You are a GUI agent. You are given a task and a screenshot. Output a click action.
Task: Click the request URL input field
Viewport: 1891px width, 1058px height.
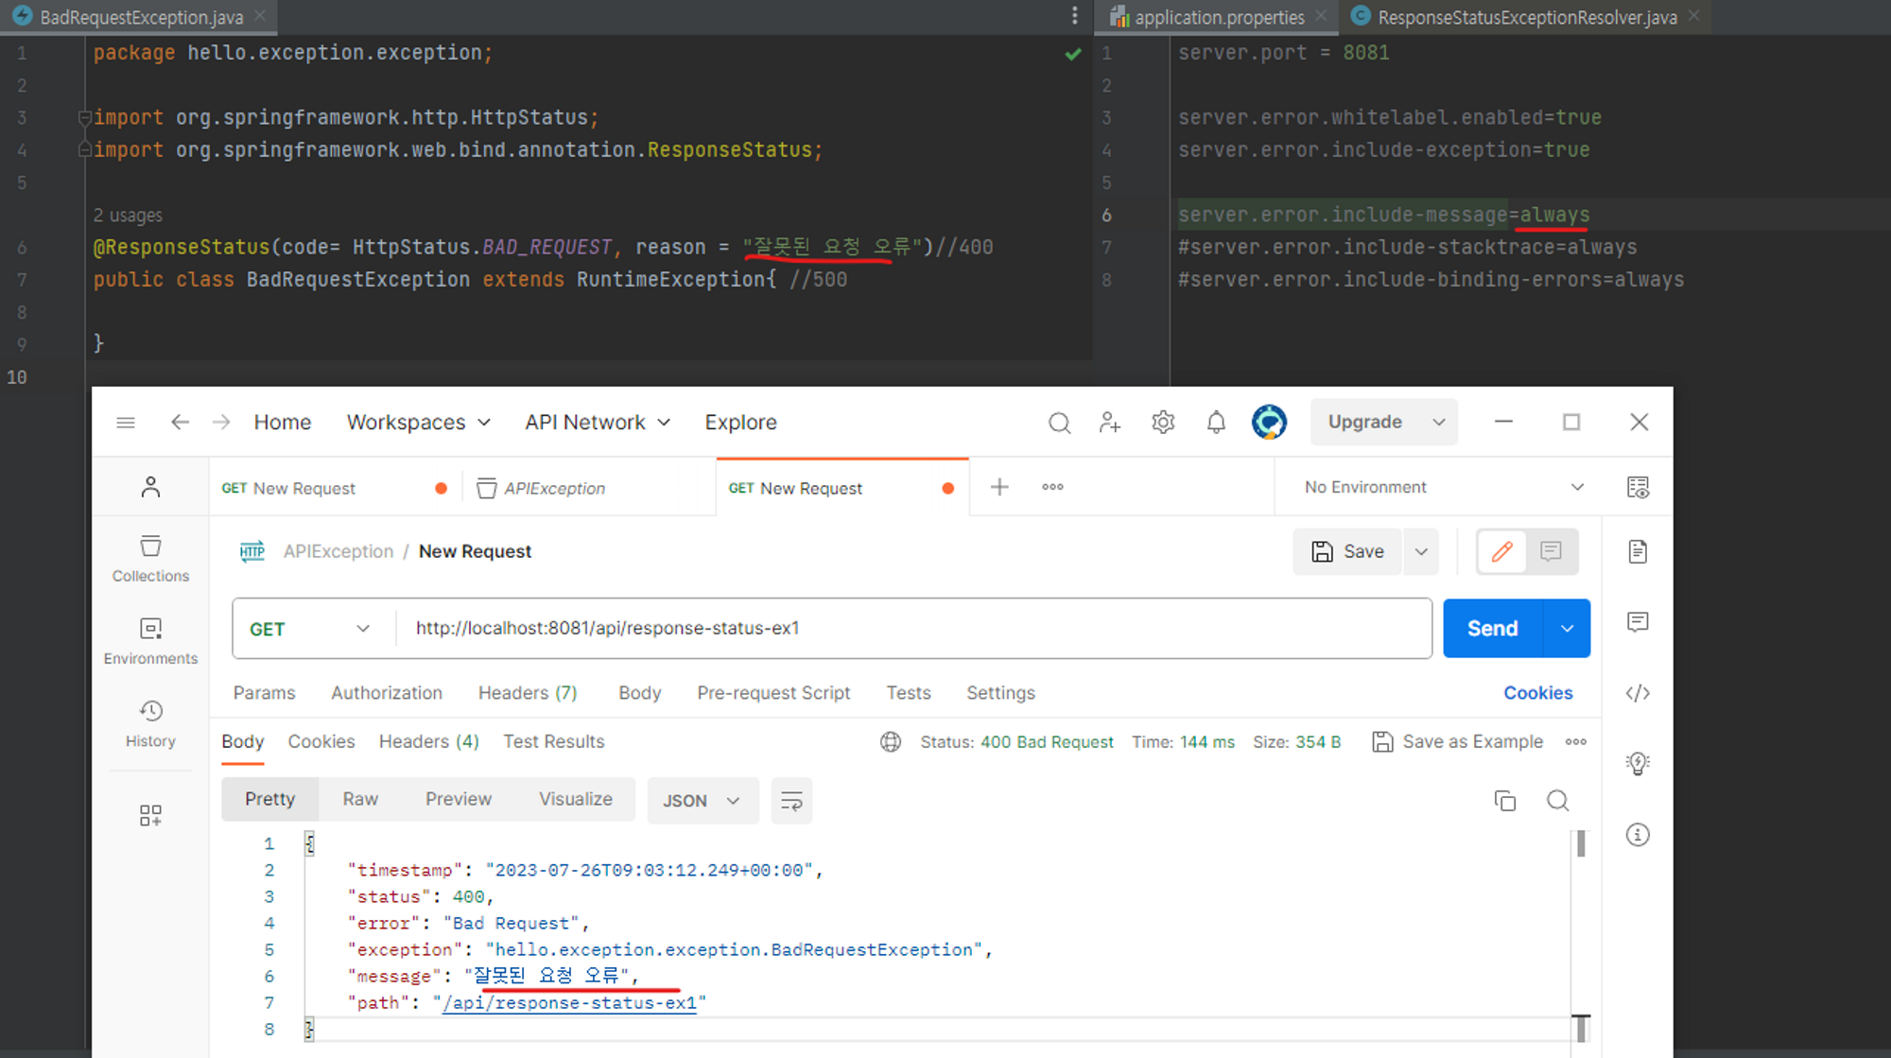coord(913,629)
